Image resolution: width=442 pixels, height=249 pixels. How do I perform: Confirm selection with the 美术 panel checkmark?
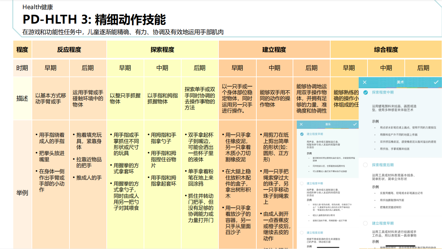pos(436,82)
